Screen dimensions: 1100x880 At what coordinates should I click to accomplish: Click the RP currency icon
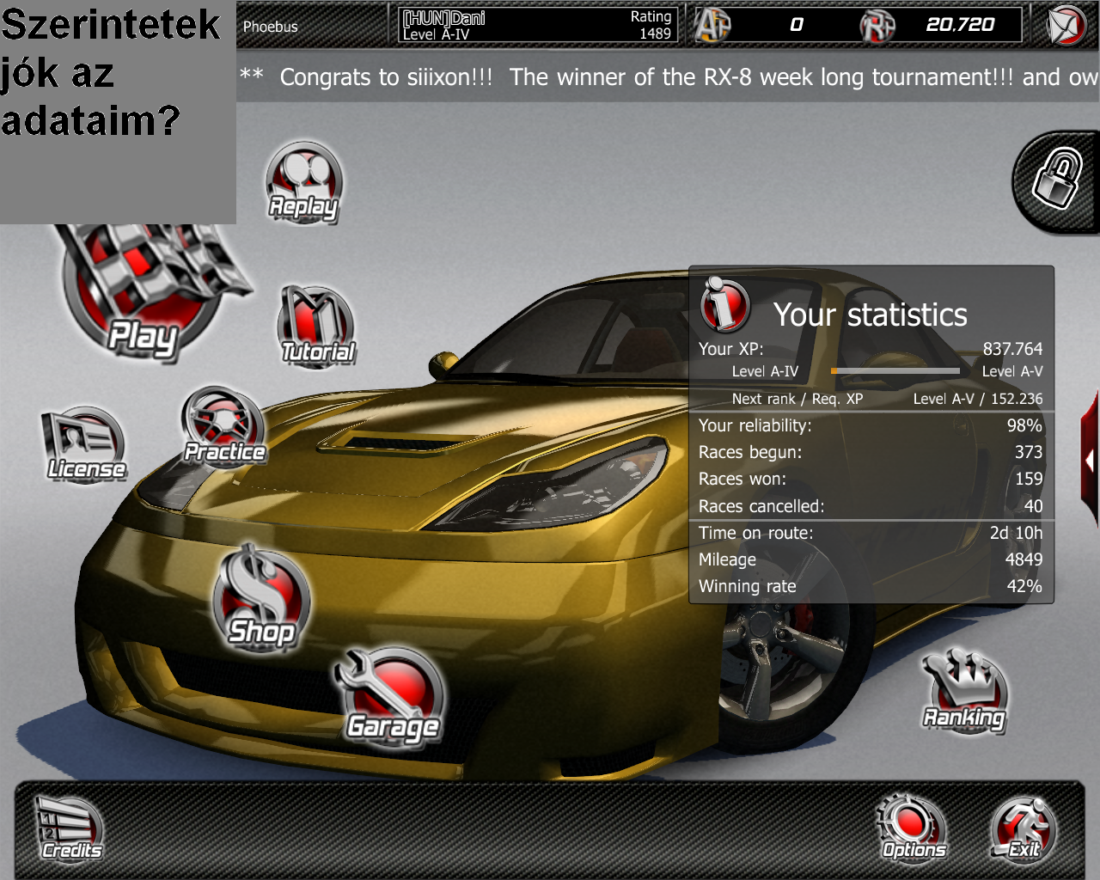[877, 25]
